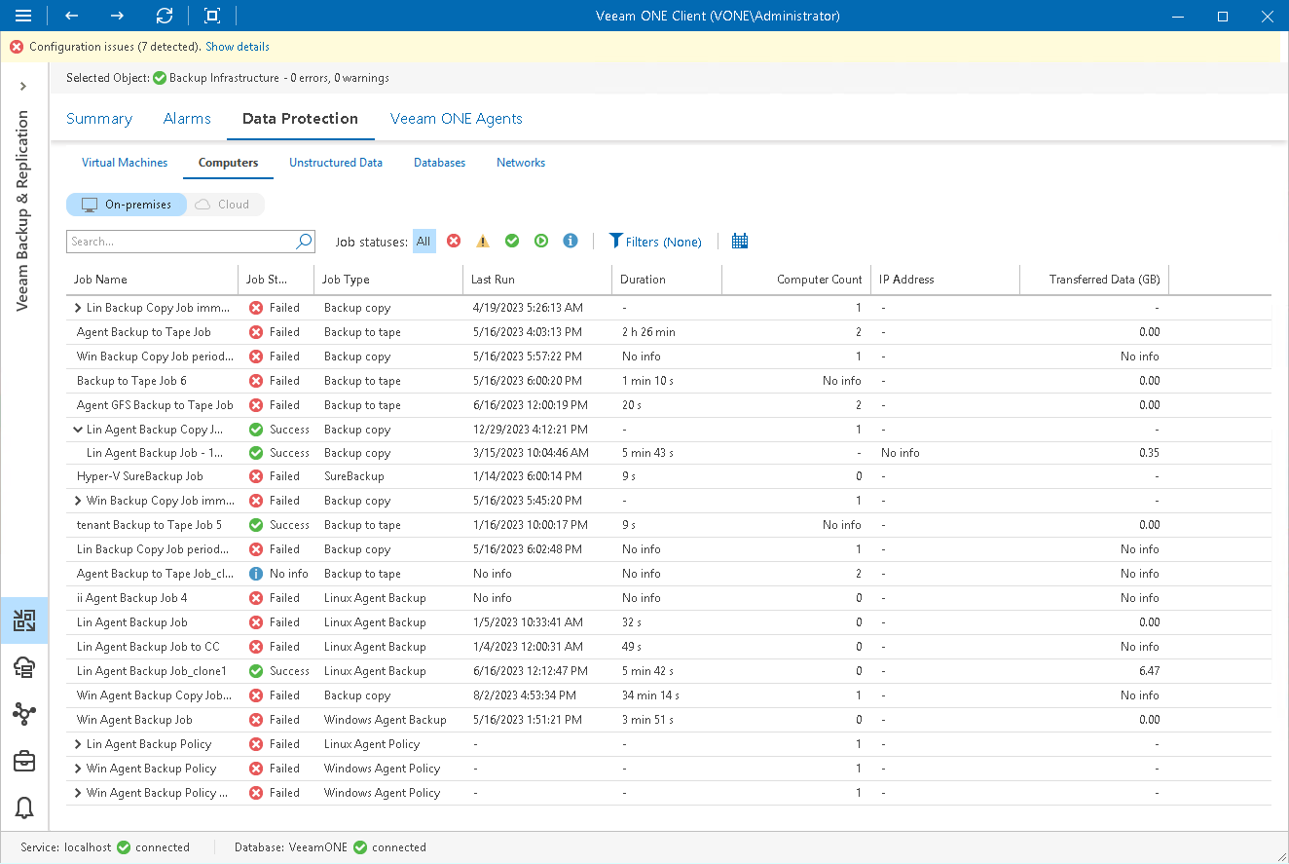Screen dimensions: 1289x864
Task: Open the calendar time period icon
Action: (740, 241)
